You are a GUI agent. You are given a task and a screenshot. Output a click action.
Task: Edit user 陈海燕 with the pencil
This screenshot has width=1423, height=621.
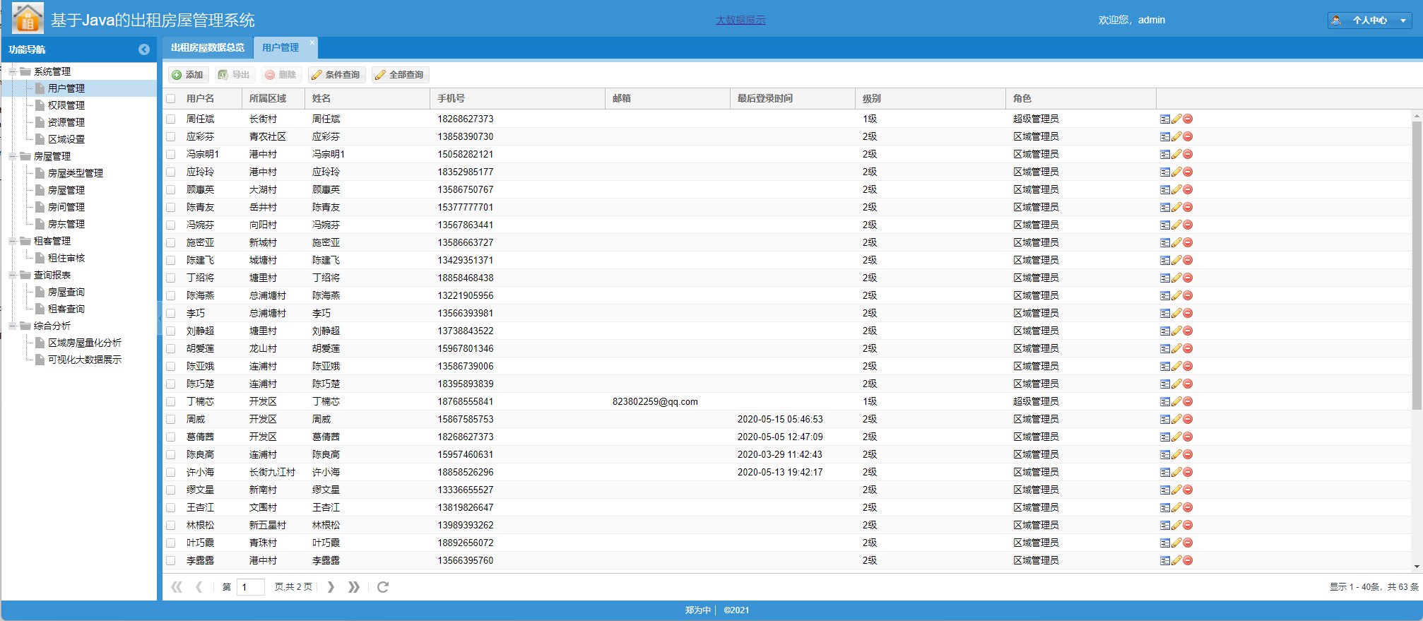[x=1176, y=295]
